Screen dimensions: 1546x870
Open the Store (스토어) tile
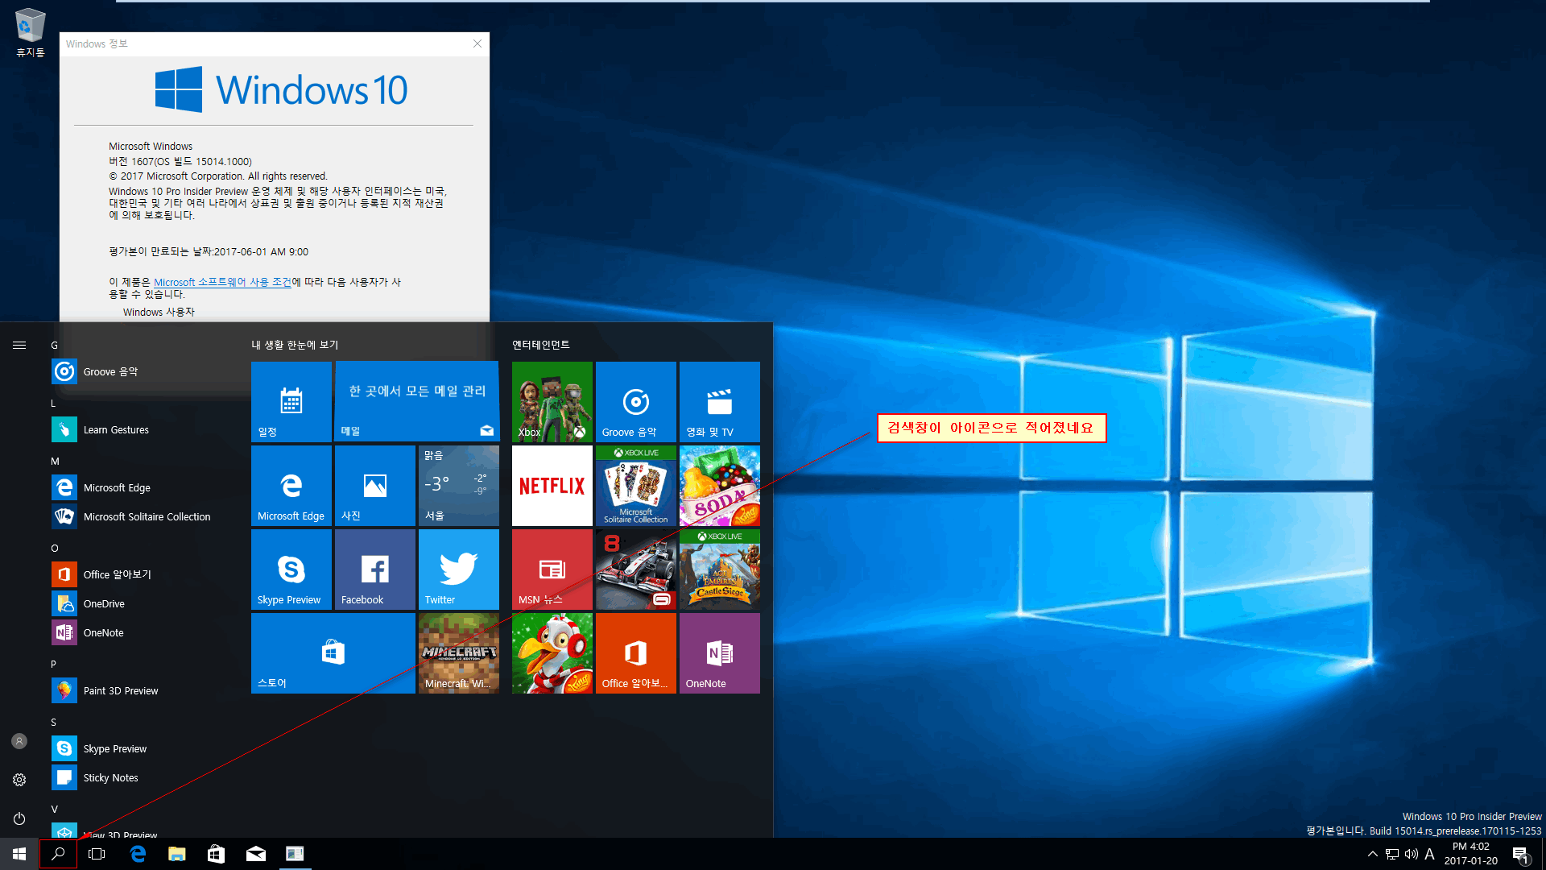click(x=333, y=653)
